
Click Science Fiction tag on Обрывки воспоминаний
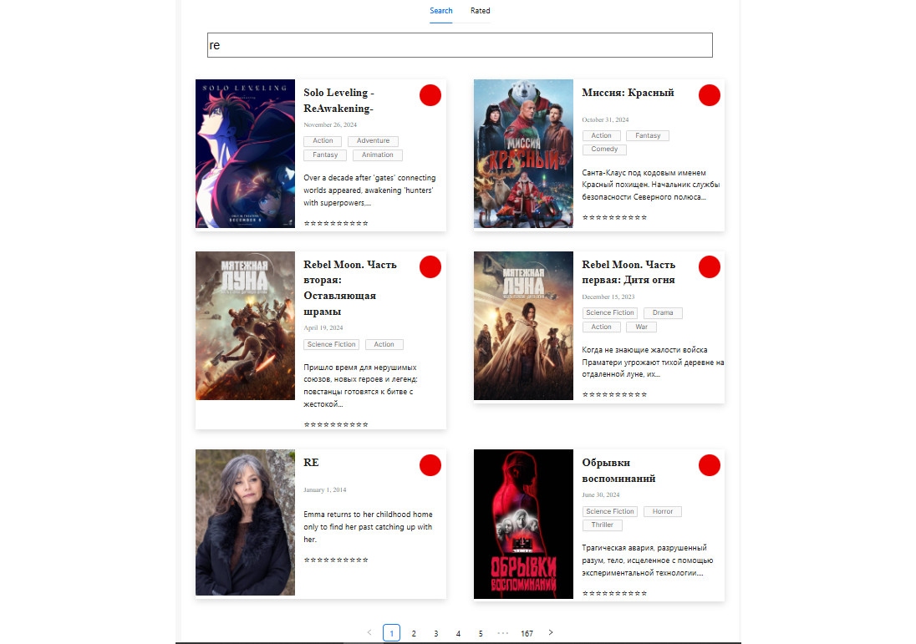610,511
